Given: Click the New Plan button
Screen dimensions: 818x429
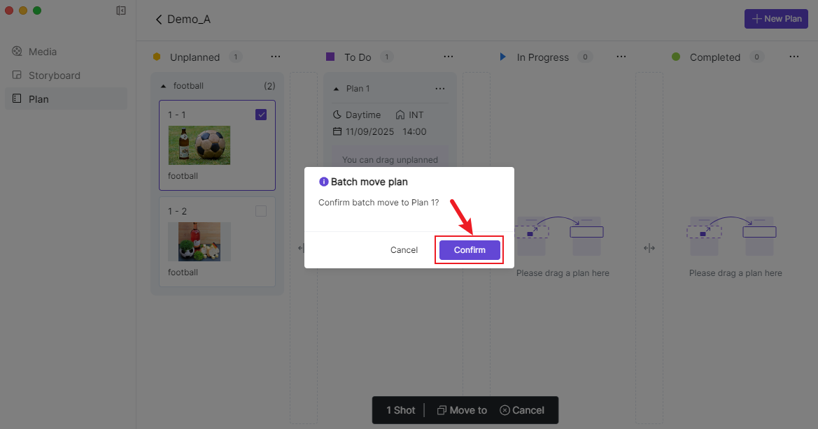Looking at the screenshot, I should (776, 19).
